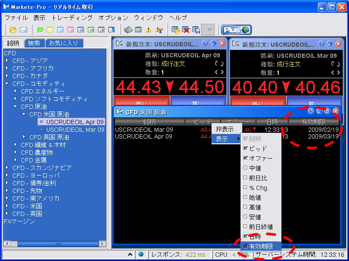Enable the 前日比 column checkbox
Image resolution: width=349 pixels, height=261 pixels.
pyautogui.click(x=245, y=178)
